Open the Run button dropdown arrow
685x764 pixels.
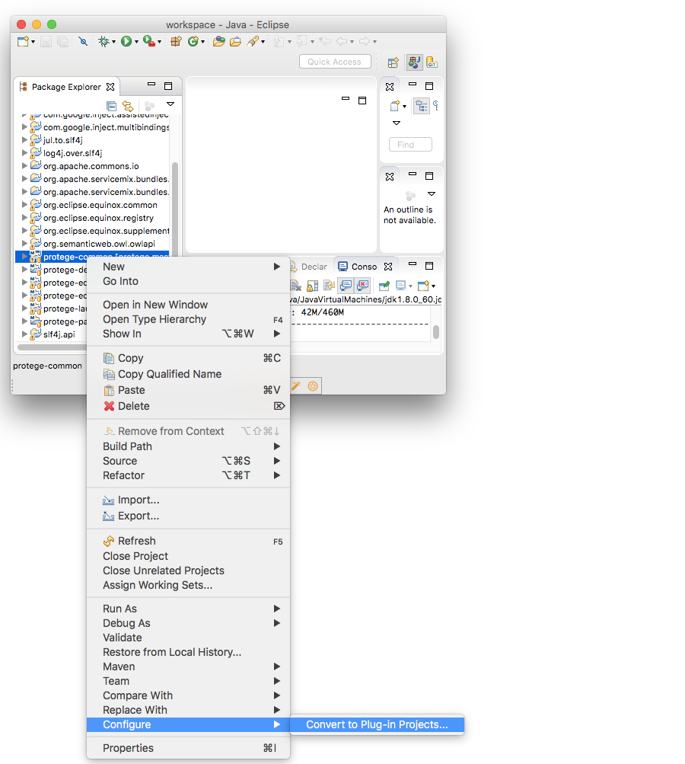coord(137,42)
